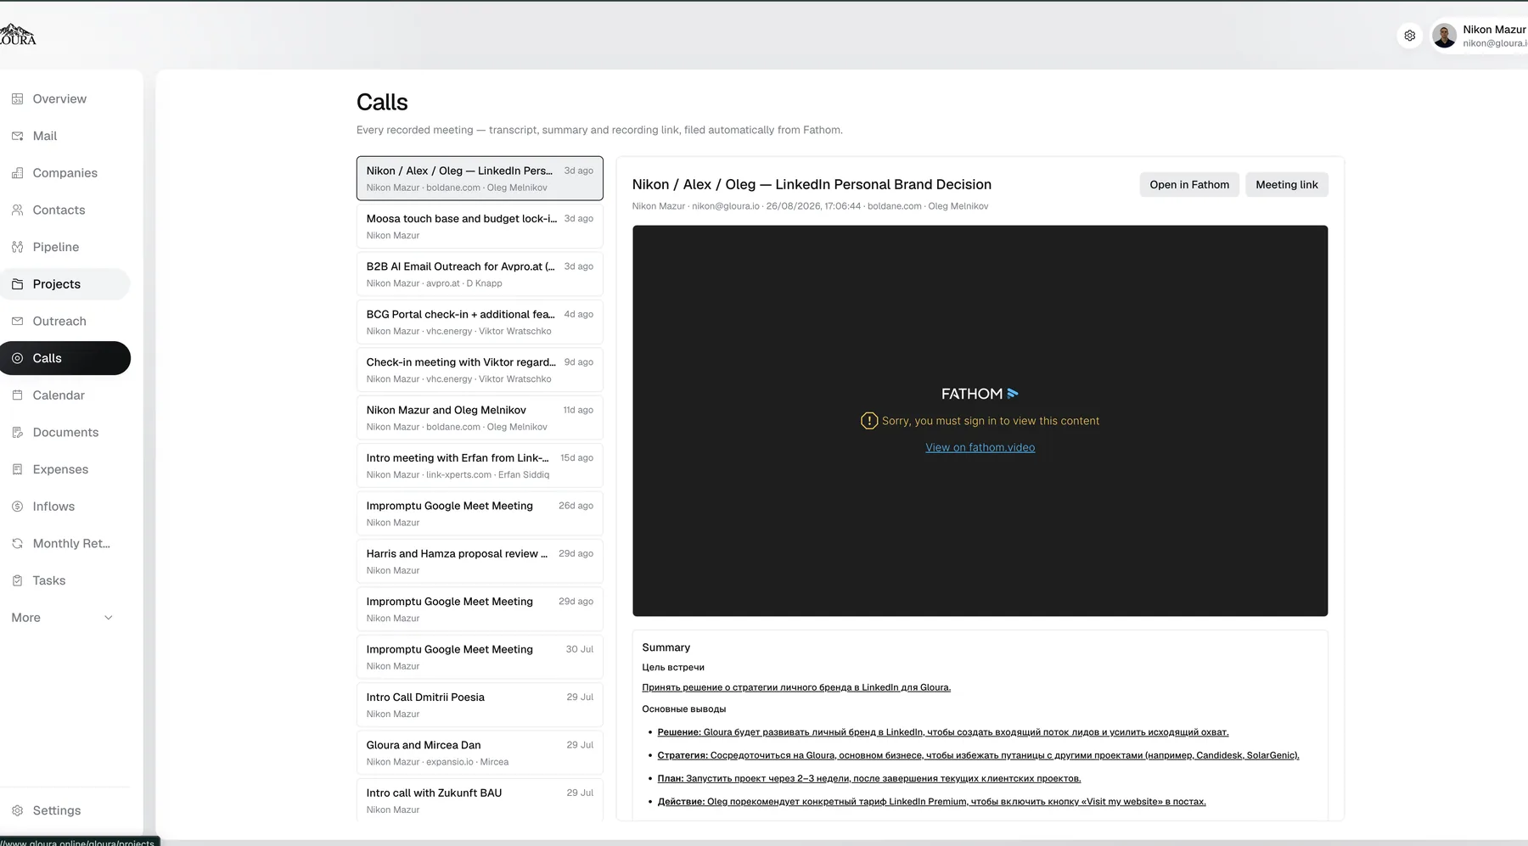The width and height of the screenshot is (1528, 846).
Task: Click the Outreach icon in sidebar
Action: (17, 321)
